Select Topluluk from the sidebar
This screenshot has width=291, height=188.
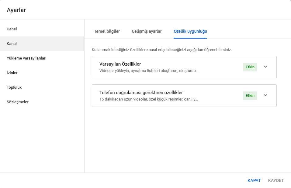pyautogui.click(x=14, y=87)
